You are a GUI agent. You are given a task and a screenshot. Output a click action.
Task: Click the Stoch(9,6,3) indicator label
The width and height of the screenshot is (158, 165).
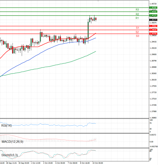9,155
